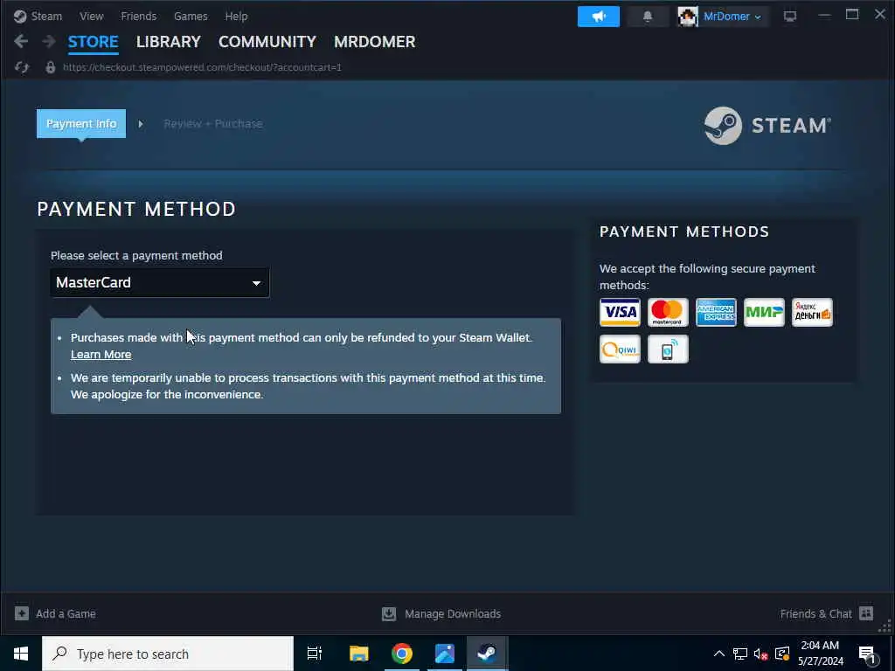Click the MIR payment logo

(764, 312)
